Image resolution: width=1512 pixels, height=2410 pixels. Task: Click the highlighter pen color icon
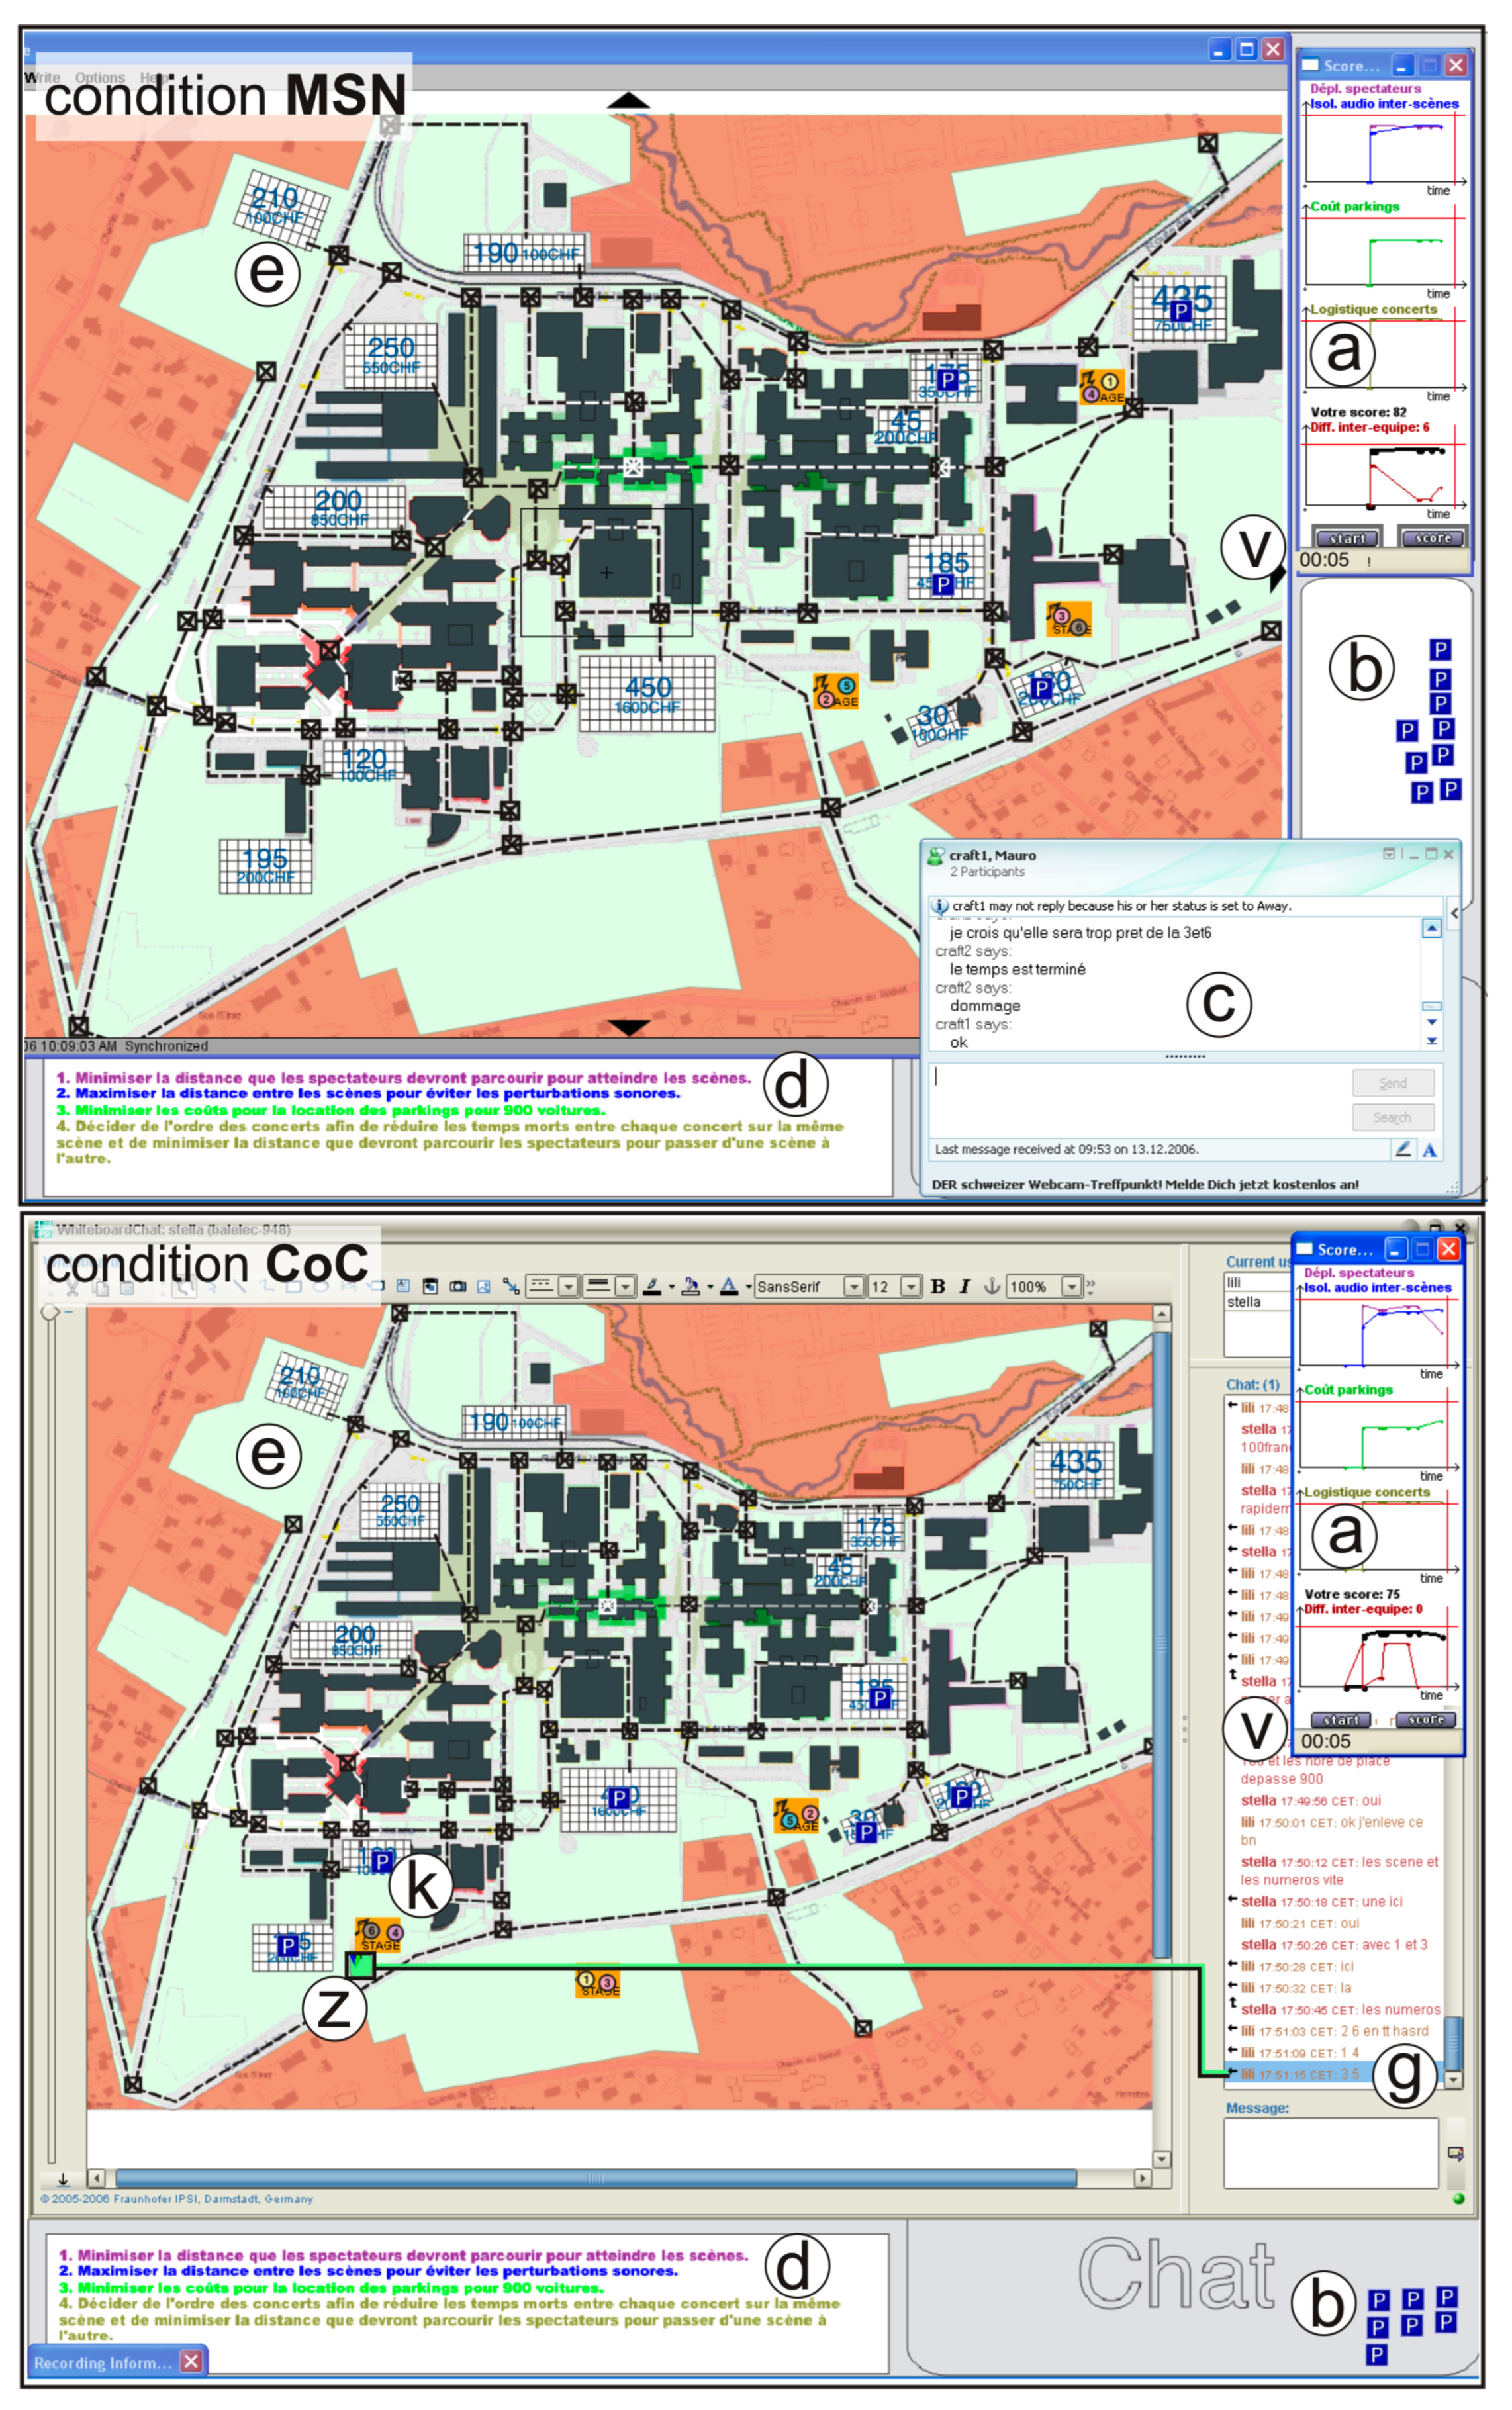point(652,1287)
